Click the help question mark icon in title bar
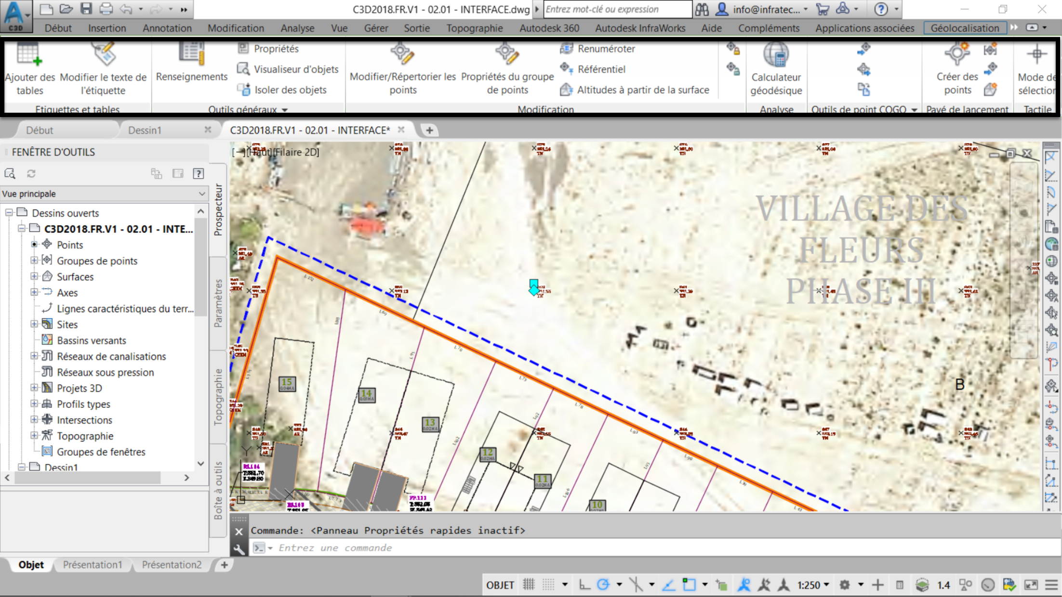This screenshot has height=597, width=1062. [881, 9]
